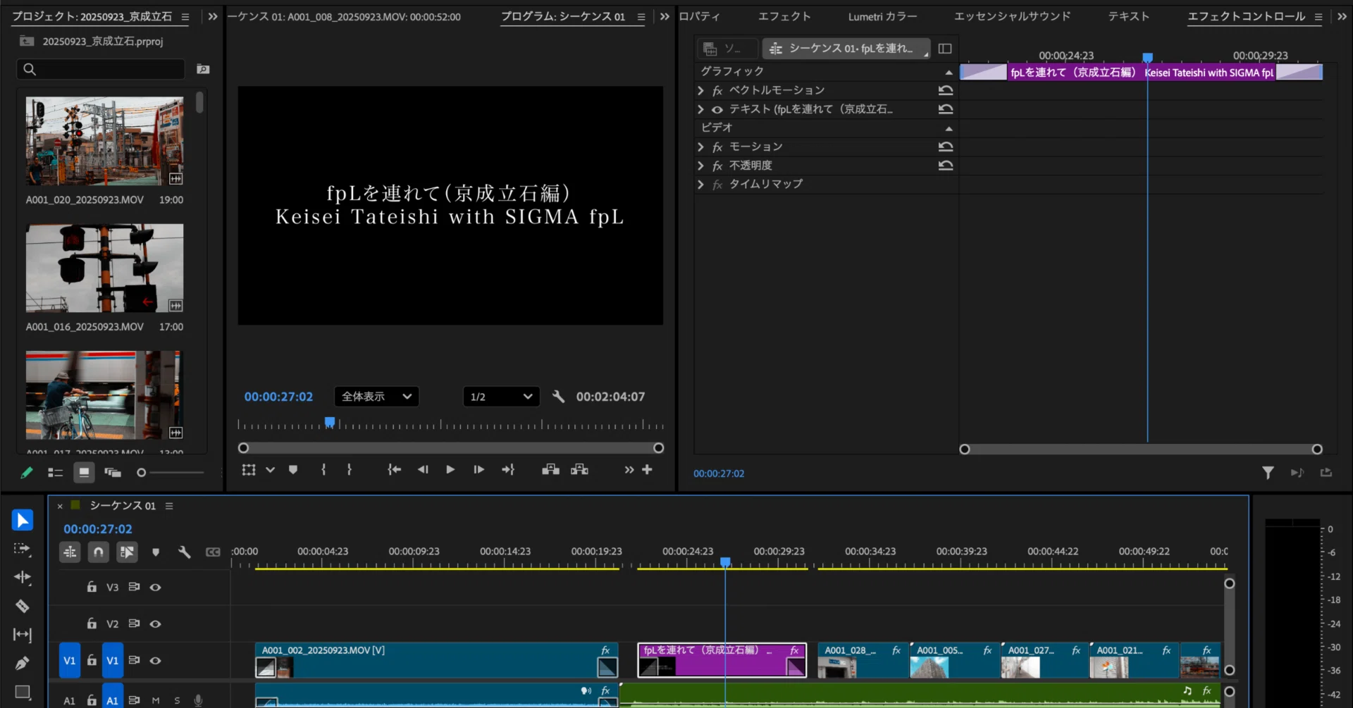Expand the モーション effect

pyautogui.click(x=700, y=147)
